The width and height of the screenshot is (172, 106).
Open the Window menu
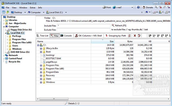[23, 7]
